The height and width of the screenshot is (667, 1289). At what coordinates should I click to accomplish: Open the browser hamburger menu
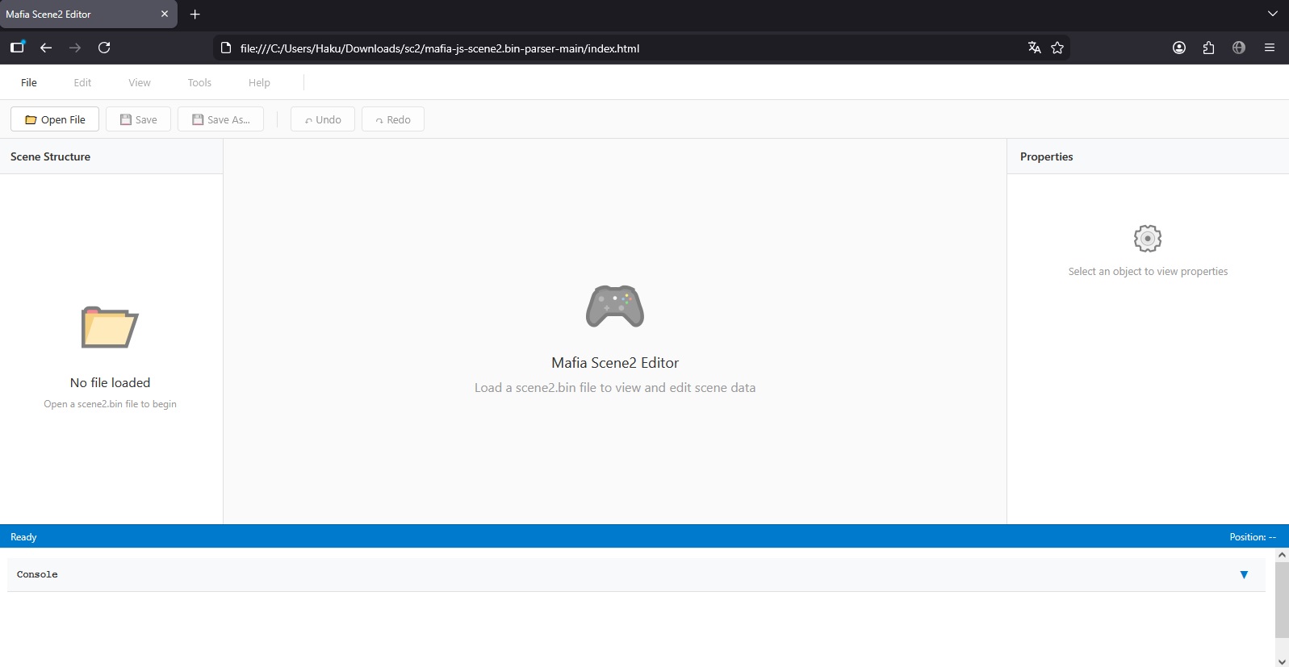pos(1269,48)
